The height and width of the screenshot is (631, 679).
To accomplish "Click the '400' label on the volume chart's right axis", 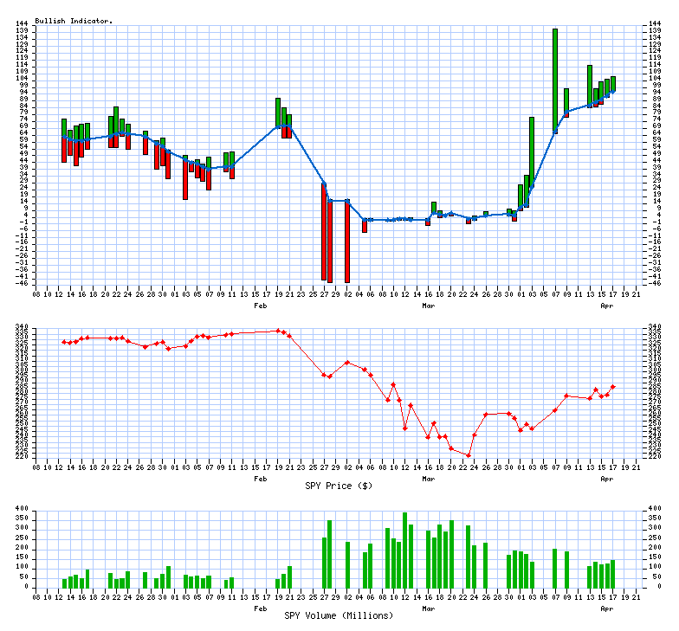I will [x=656, y=509].
